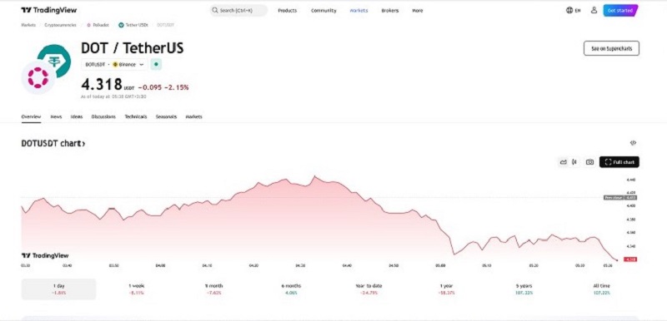The image size is (667, 321).
Task: Click the Get started button
Action: click(620, 10)
